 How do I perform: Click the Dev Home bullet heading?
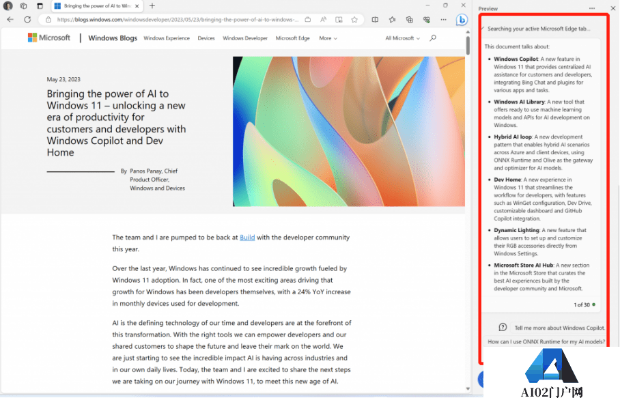pos(507,180)
